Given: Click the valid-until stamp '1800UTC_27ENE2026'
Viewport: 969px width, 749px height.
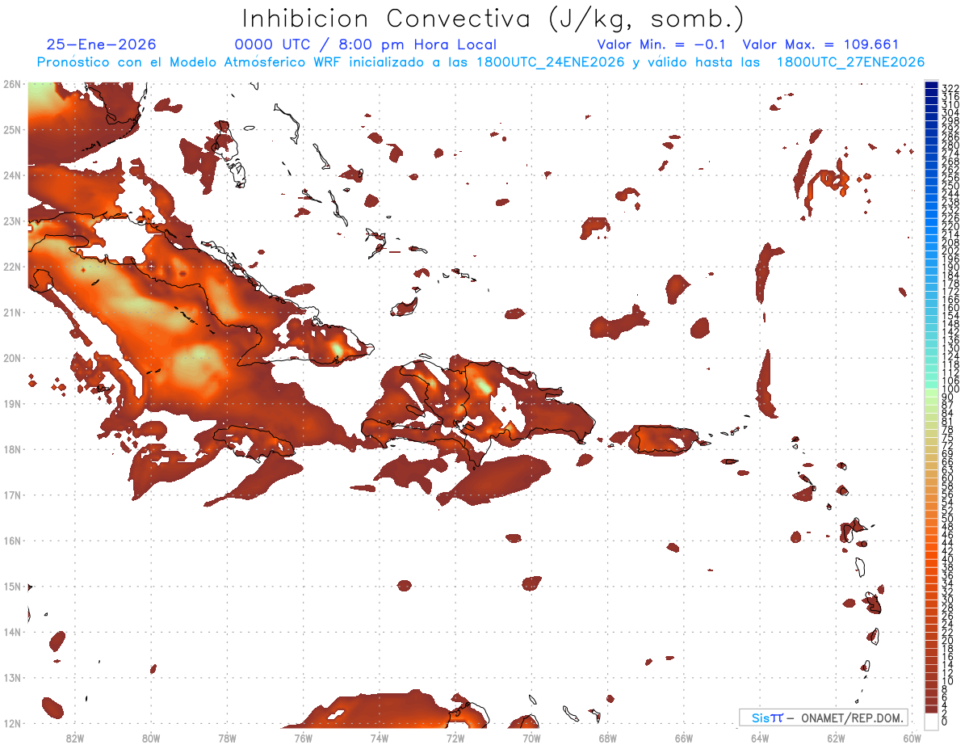Looking at the screenshot, I should pyautogui.click(x=850, y=62).
